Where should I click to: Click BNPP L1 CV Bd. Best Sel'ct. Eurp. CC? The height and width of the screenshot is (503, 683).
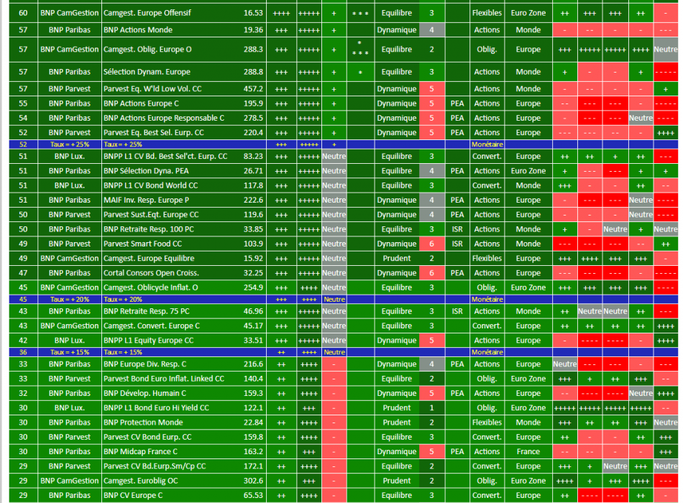pyautogui.click(x=165, y=157)
